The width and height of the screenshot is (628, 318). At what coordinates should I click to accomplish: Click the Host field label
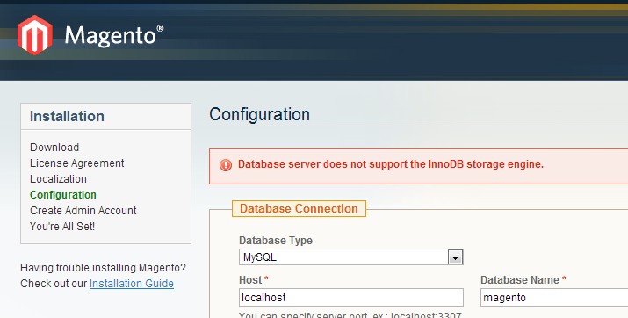[x=254, y=280]
